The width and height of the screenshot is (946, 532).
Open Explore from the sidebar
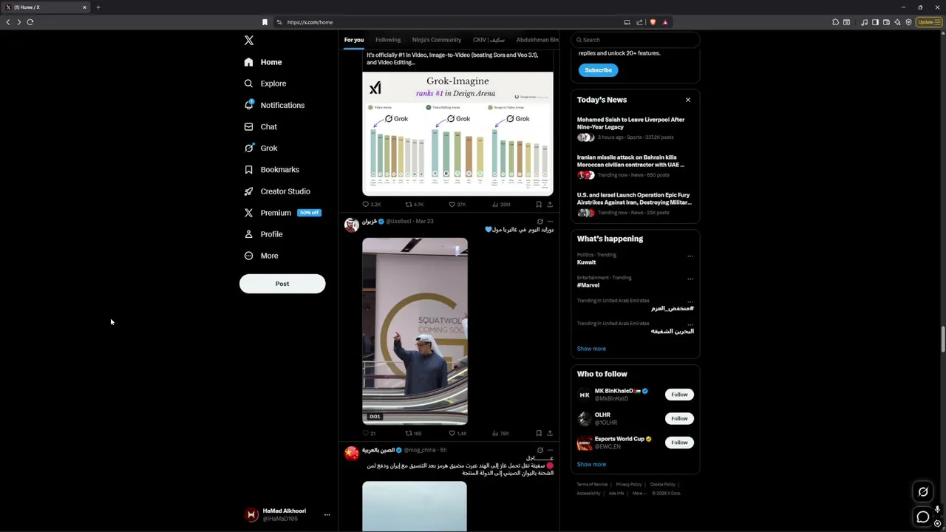265,83
